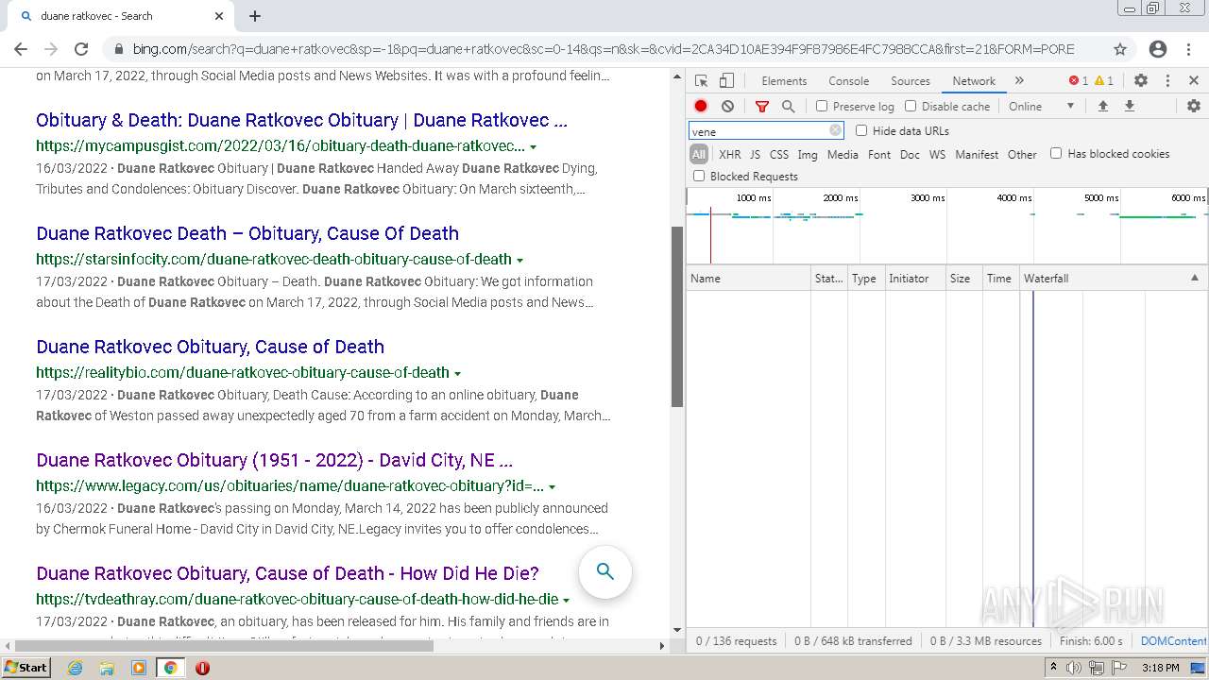
Task: Click the export HAR download arrow
Action: pyautogui.click(x=1129, y=107)
